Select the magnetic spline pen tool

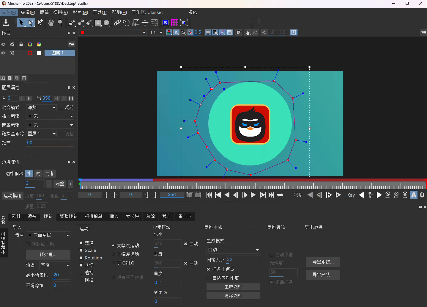tap(81, 23)
